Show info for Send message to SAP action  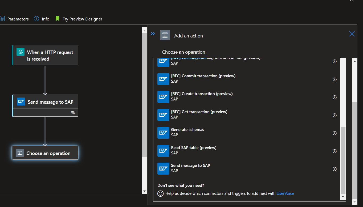(x=335, y=169)
